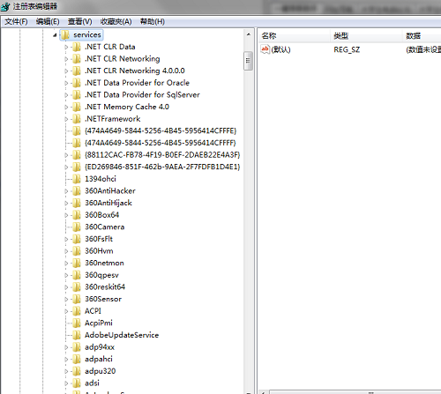This screenshot has width=441, height=394.
Task: Click folder icon of AcpiPmi
Action: [x=77, y=323]
